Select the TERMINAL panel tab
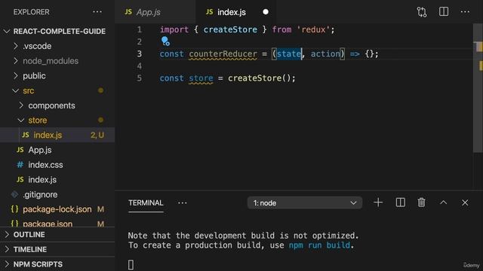Viewport: 483px width, 271px height. coord(146,202)
